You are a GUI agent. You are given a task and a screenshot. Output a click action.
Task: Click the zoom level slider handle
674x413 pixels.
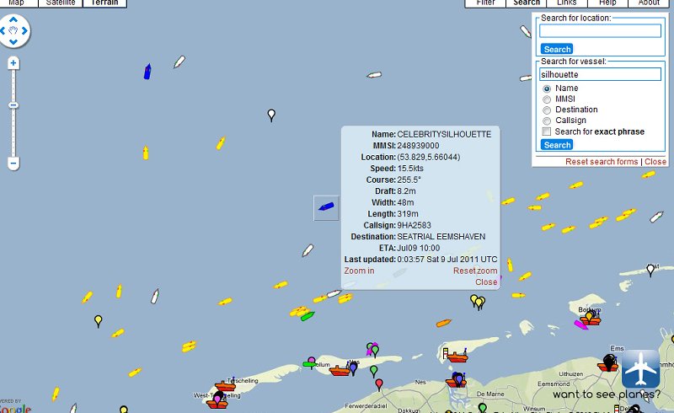coord(13,105)
